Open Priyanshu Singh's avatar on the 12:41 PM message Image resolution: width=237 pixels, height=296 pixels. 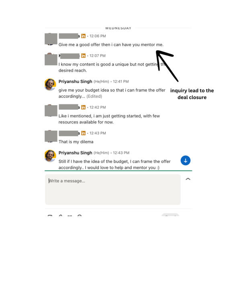pyautogui.click(x=50, y=85)
